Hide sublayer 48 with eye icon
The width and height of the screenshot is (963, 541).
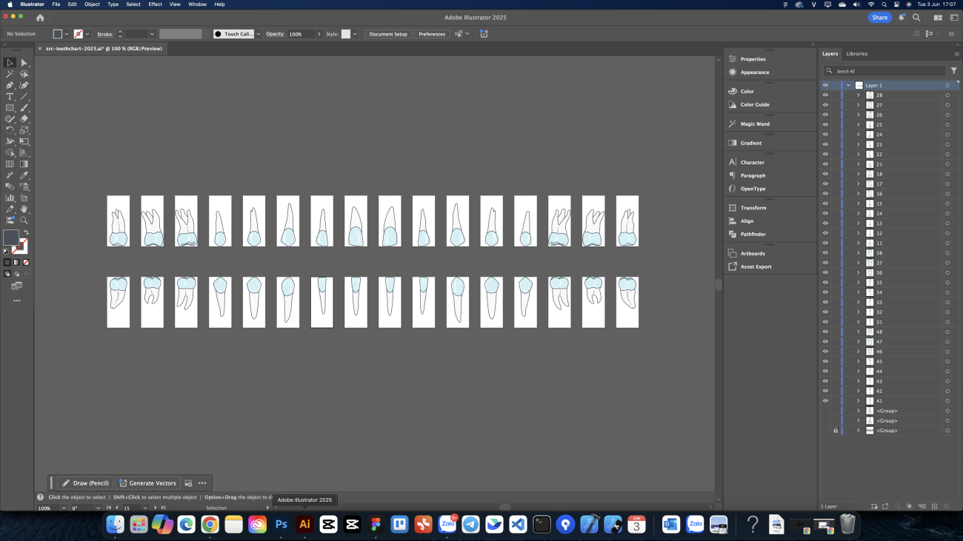[825, 332]
